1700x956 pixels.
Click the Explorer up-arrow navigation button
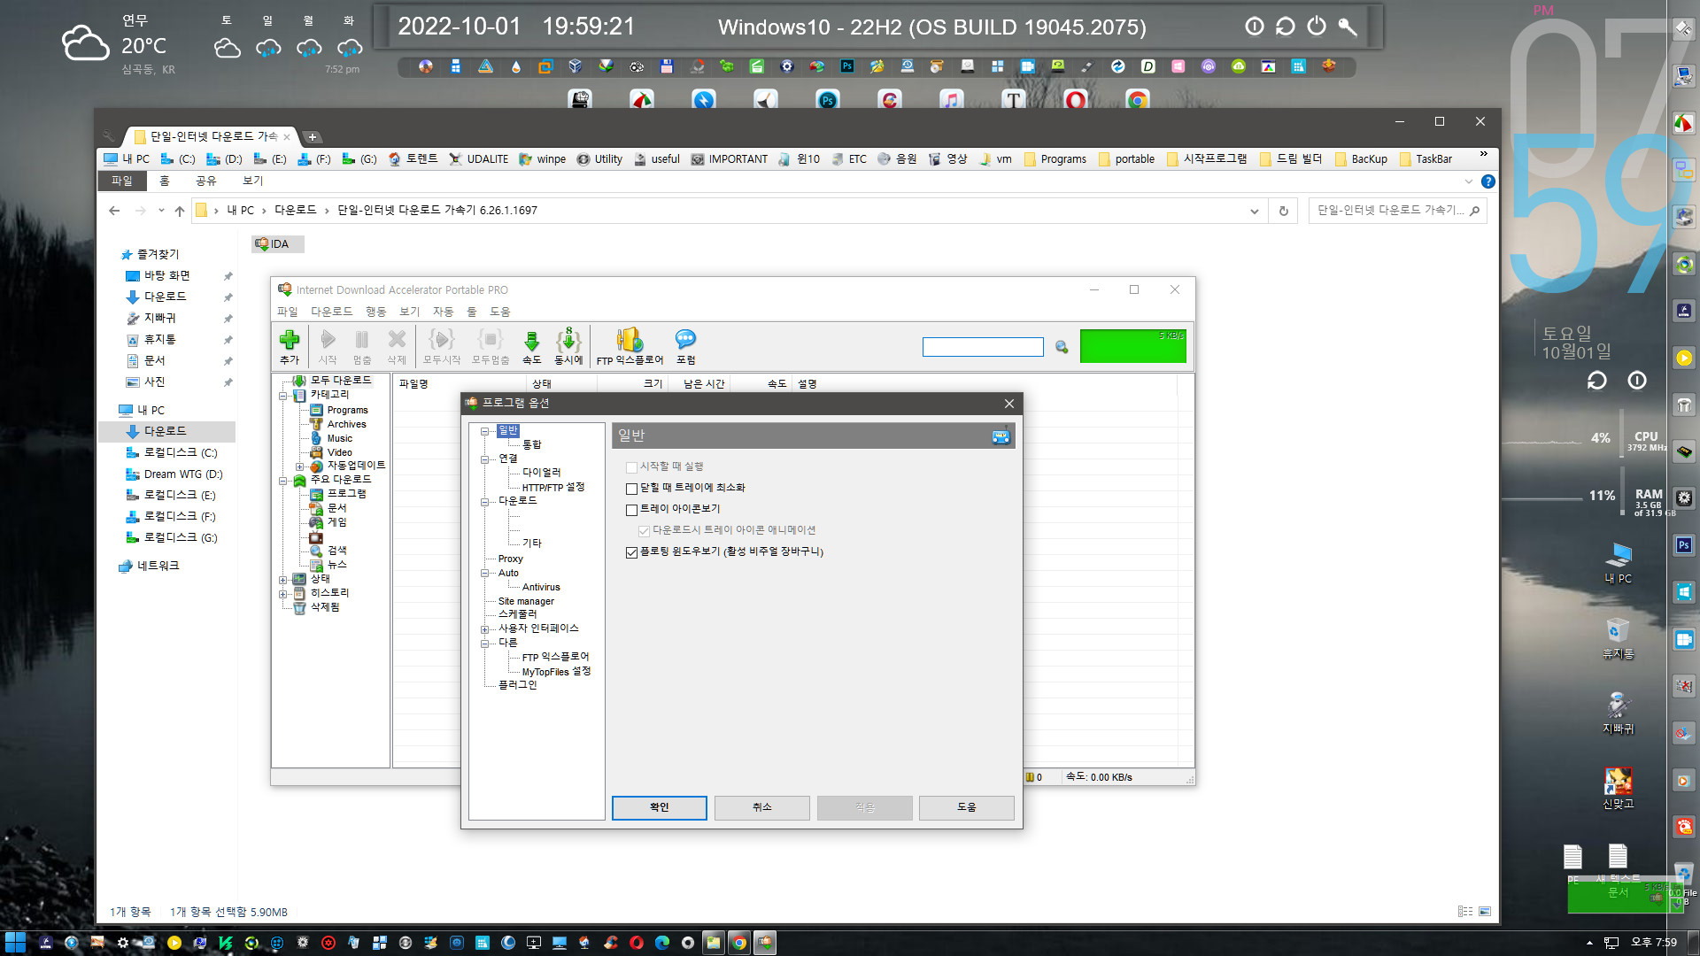180,211
